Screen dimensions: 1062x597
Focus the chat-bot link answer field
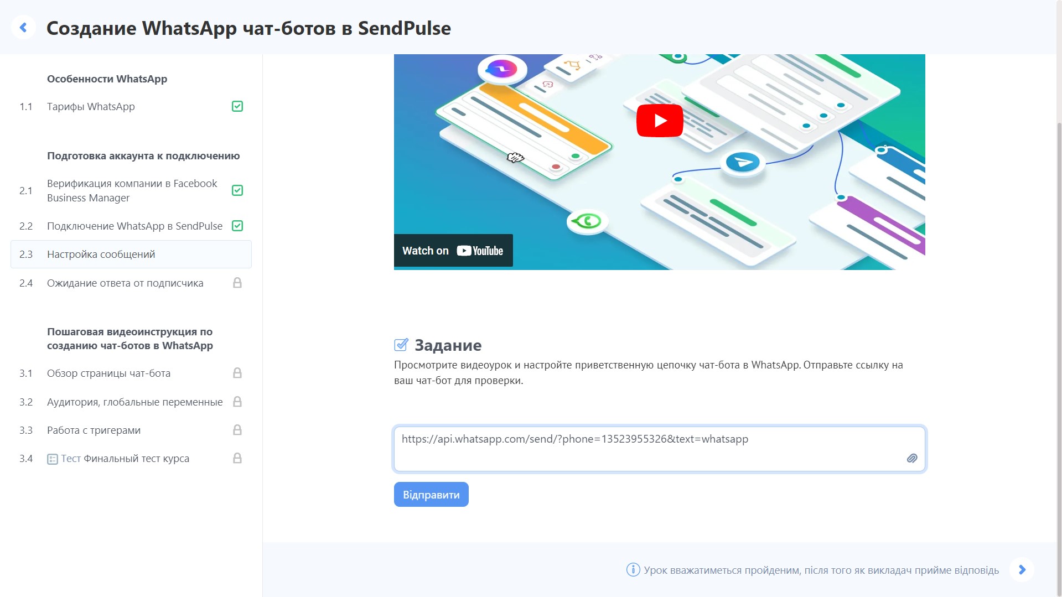(x=660, y=449)
